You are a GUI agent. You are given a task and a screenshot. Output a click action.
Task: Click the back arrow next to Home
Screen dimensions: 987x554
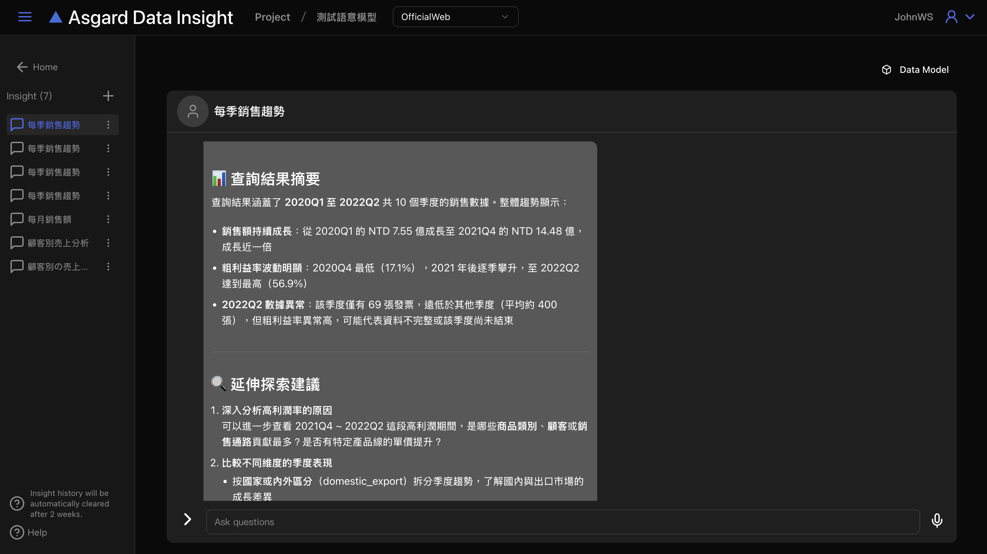(22, 67)
